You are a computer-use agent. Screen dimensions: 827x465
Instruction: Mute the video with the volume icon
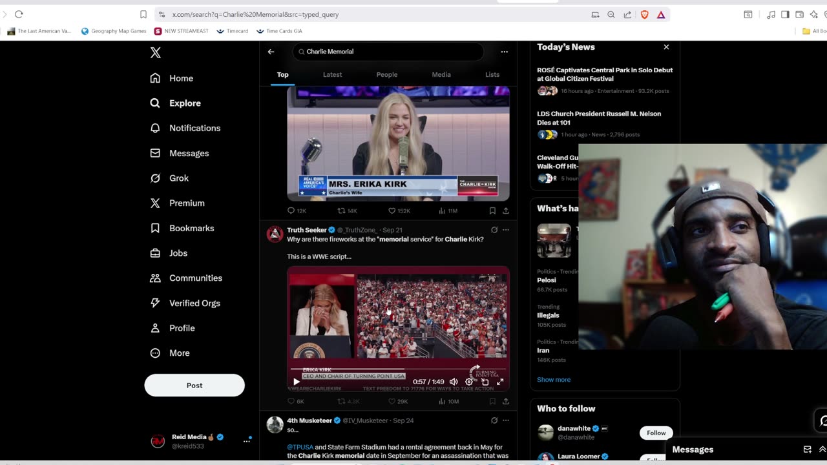click(454, 382)
